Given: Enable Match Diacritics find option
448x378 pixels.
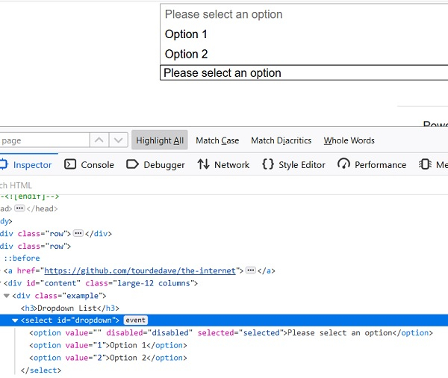Looking at the screenshot, I should click(281, 140).
